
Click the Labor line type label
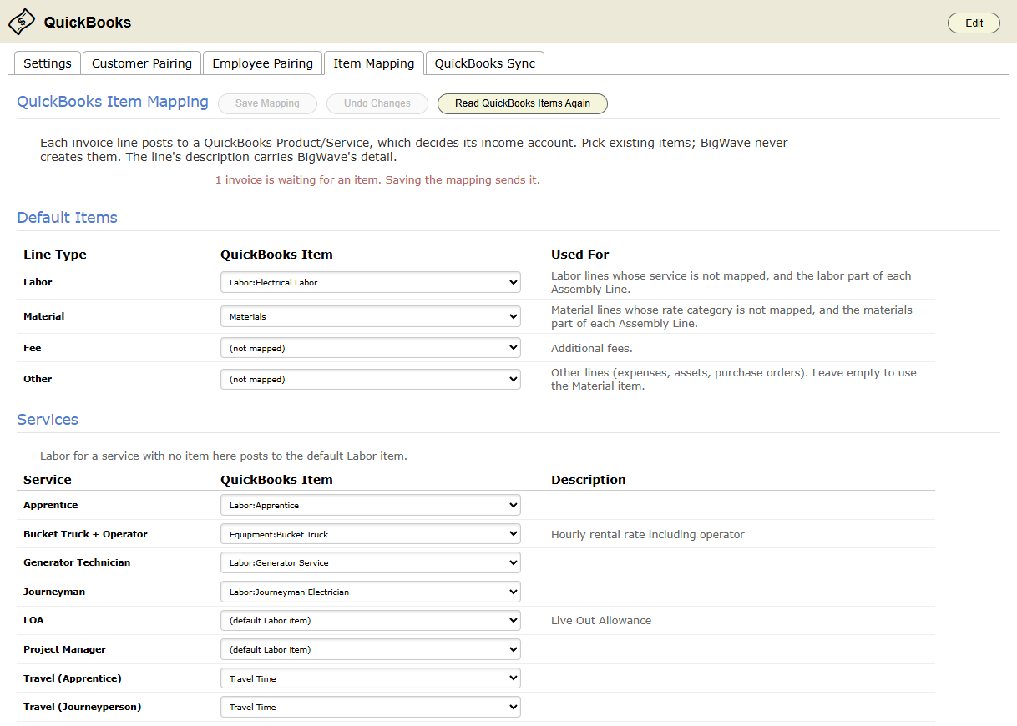38,282
